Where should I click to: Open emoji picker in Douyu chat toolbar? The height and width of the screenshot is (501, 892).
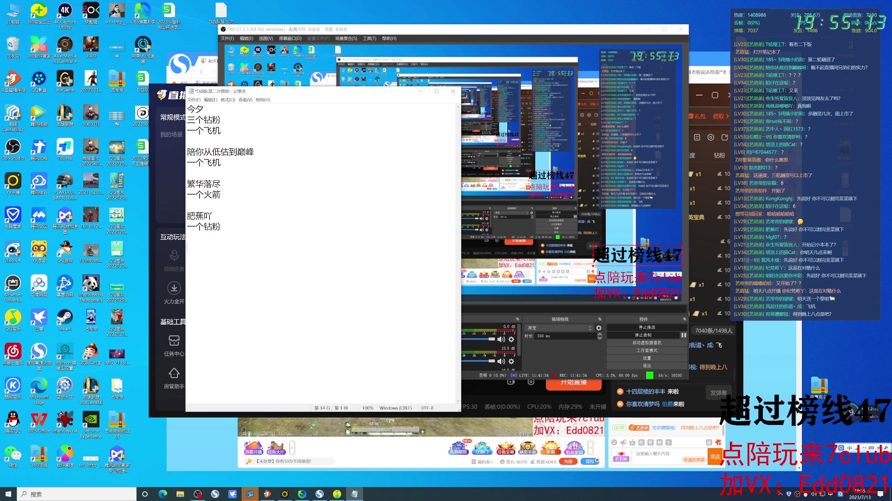tap(614, 443)
